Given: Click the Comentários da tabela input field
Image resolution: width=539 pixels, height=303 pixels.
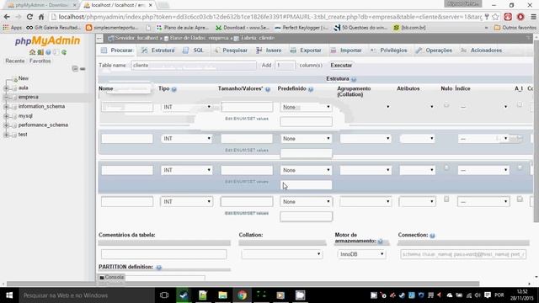Looking at the screenshot, I should pos(164,254).
